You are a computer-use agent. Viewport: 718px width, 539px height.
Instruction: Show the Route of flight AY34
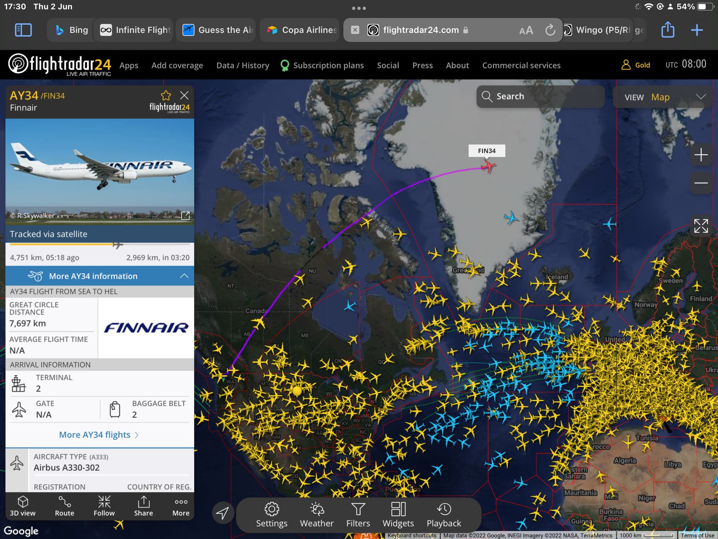(x=64, y=506)
